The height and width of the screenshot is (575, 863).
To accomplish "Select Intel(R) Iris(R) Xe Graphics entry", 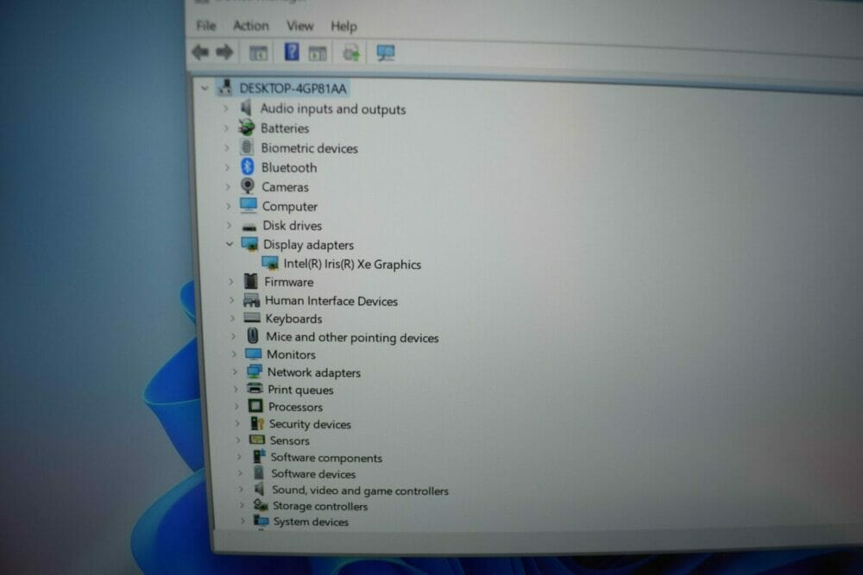I will point(352,265).
